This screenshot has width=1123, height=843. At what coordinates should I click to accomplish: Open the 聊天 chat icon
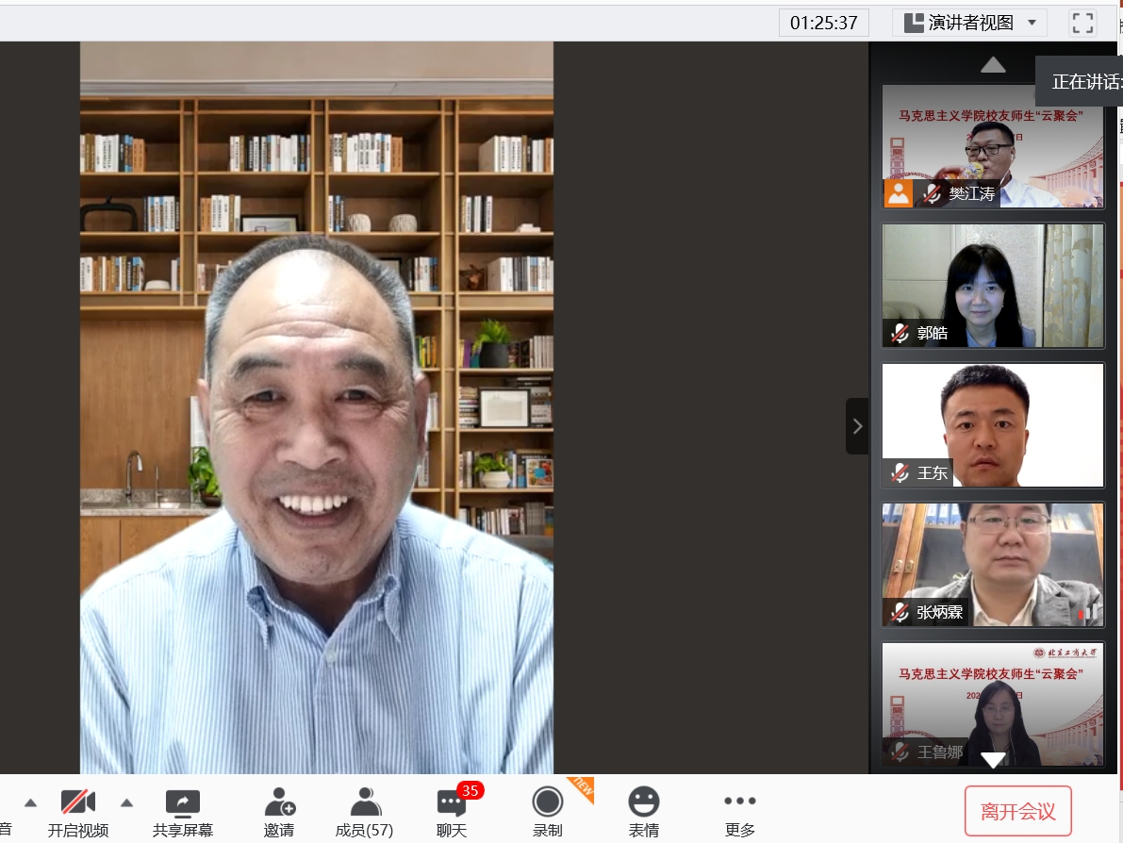(x=452, y=802)
